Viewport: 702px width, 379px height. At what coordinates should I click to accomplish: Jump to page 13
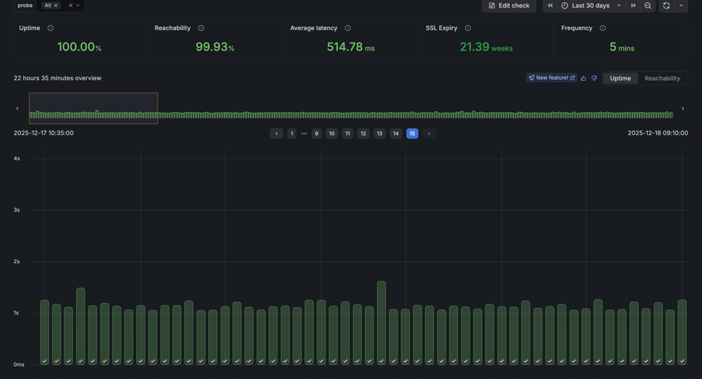[x=379, y=134]
